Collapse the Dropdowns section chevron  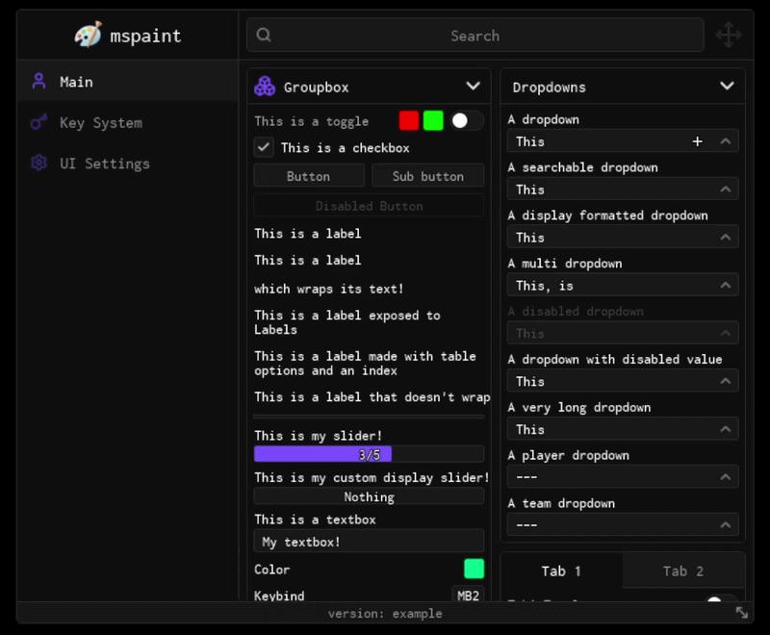pyautogui.click(x=727, y=87)
